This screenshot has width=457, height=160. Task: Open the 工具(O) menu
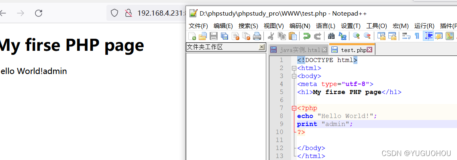point(377,26)
